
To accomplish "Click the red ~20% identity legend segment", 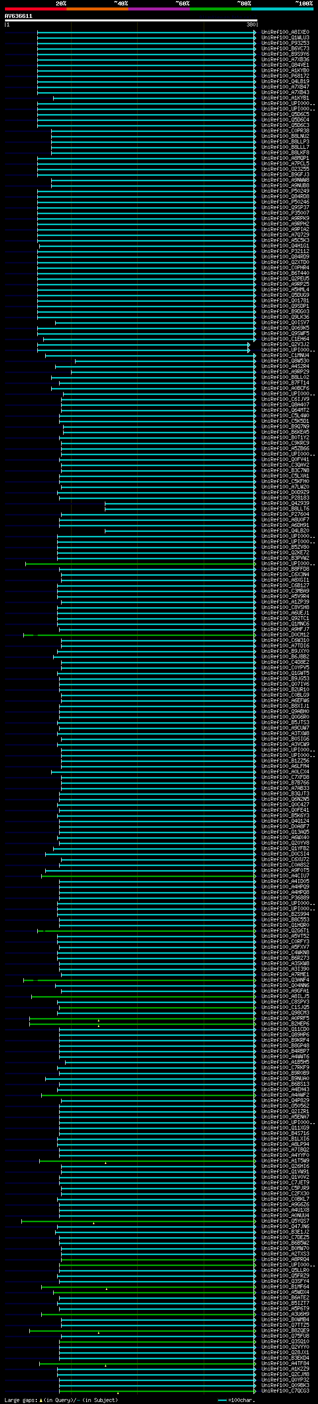I will [x=35, y=9].
